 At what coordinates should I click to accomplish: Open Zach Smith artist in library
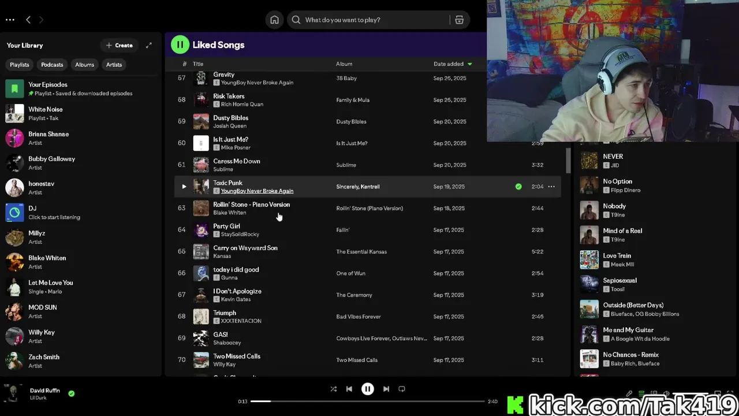(x=81, y=362)
